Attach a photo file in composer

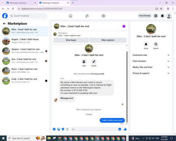pyautogui.click(x=58, y=129)
